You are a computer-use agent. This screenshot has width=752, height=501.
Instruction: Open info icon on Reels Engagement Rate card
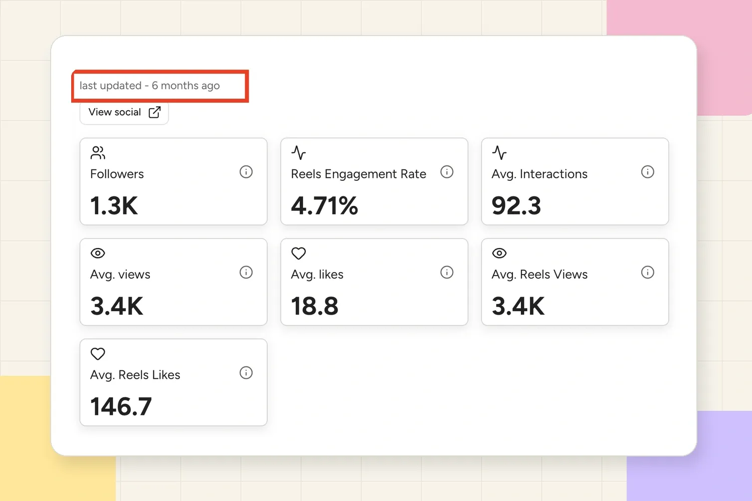pos(447,172)
